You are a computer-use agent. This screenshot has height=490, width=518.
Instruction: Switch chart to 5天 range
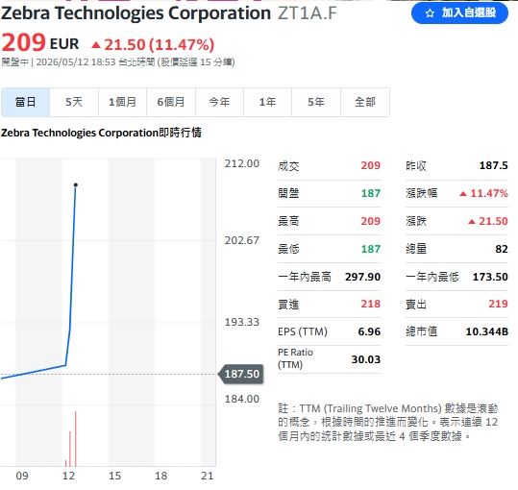[x=74, y=102]
